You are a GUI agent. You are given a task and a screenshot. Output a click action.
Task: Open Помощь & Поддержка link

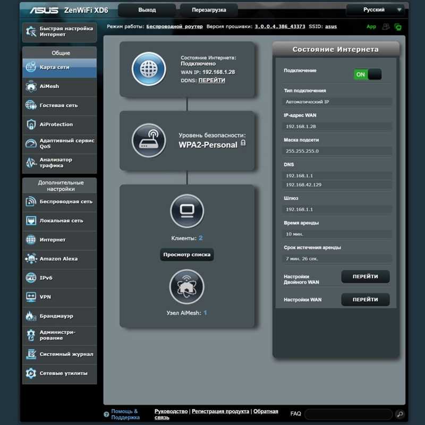(x=125, y=414)
